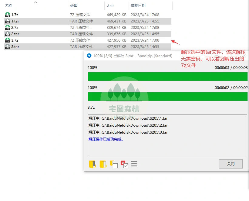
Task: Select the file name 3.7z
Action: [x=15, y=40]
